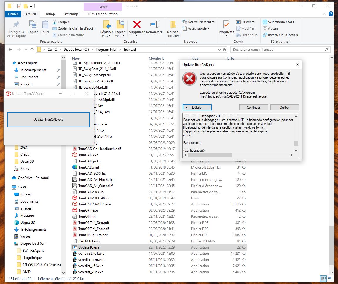Create a Nouveau dossier

(x=173, y=29)
